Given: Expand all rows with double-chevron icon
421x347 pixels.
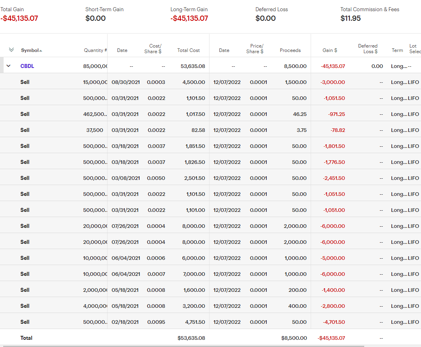Looking at the screenshot, I should (x=11, y=50).
